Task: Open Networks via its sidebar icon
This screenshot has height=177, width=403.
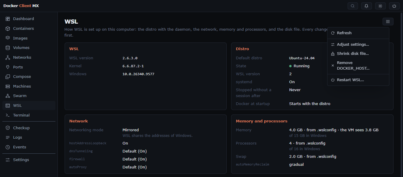Action: click(x=8, y=58)
